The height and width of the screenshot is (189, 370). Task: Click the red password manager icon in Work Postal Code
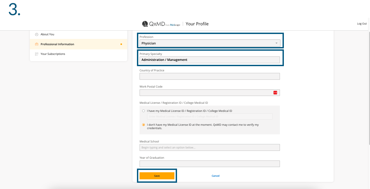tap(275, 93)
